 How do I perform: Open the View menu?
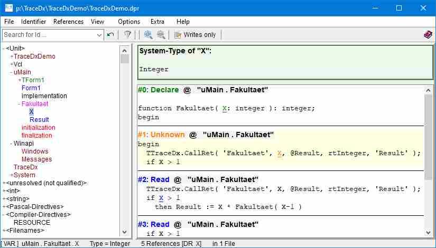point(97,22)
